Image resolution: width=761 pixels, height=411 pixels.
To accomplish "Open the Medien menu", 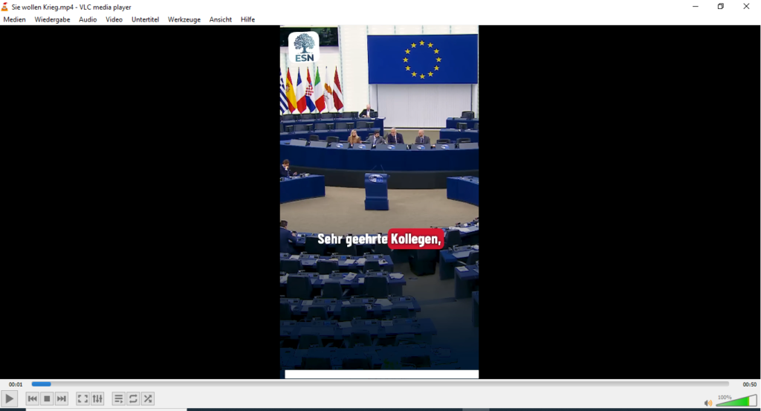I will click(15, 19).
